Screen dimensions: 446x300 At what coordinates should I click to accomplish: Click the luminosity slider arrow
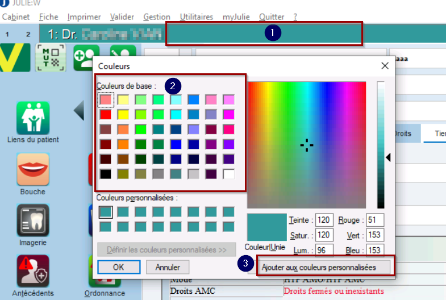pyautogui.click(x=388, y=157)
